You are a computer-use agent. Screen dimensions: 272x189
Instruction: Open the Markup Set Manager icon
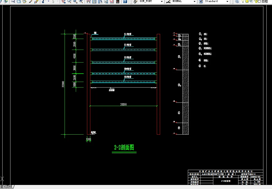pos(112,1)
